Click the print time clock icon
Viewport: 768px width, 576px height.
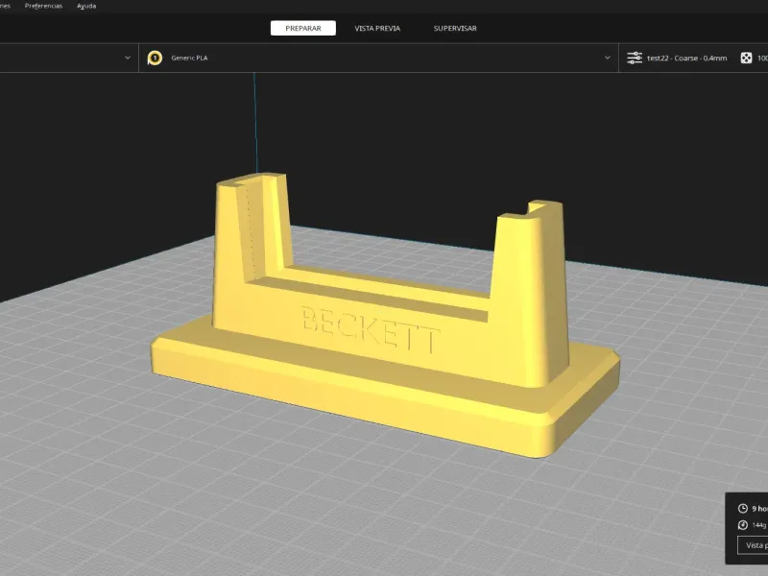point(742,509)
